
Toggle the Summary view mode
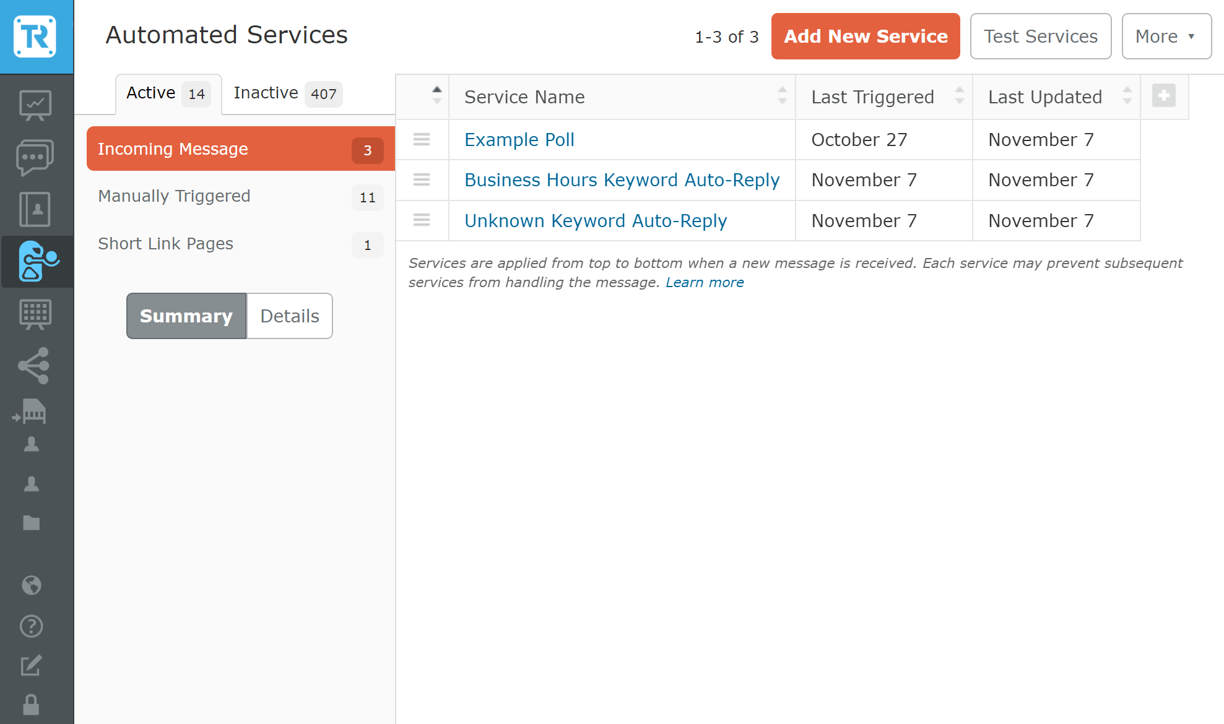click(185, 316)
